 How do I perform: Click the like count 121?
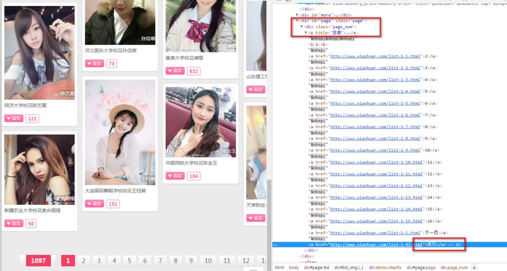(32, 119)
